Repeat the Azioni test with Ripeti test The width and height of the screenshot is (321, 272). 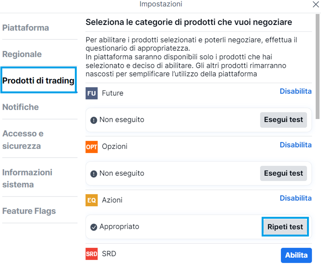[x=285, y=227]
